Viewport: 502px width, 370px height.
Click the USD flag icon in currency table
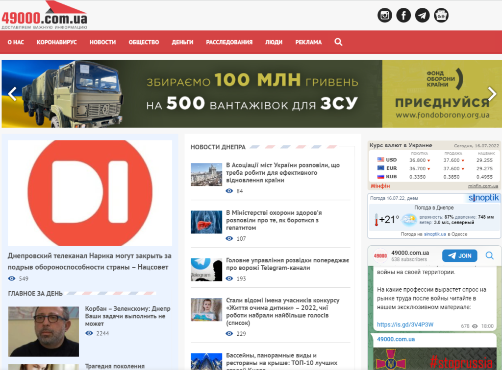pyautogui.click(x=380, y=160)
